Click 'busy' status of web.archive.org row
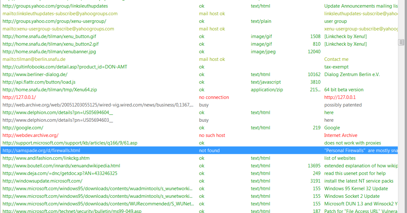Screen dimensions: 407x213 click(204, 105)
